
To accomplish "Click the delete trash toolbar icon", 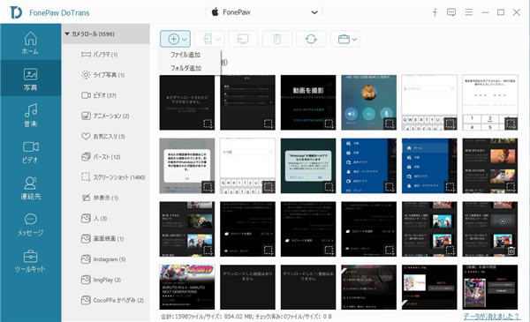I will [x=276, y=39].
